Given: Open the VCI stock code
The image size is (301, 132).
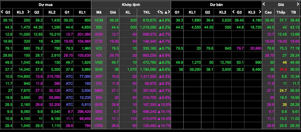Looking at the screenshot, I should pos(99,48).
